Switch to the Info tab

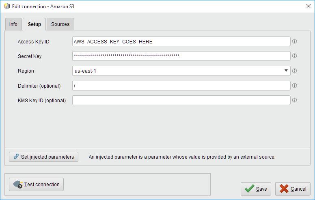pyautogui.click(x=13, y=24)
